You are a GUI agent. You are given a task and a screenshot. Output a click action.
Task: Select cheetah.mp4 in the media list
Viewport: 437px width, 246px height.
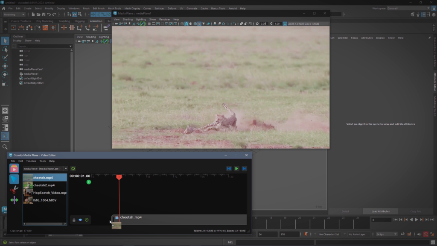[45, 178]
